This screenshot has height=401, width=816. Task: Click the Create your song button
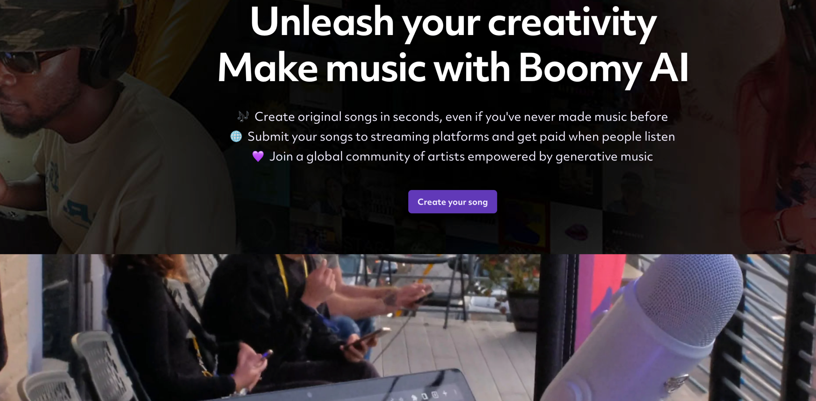click(452, 201)
